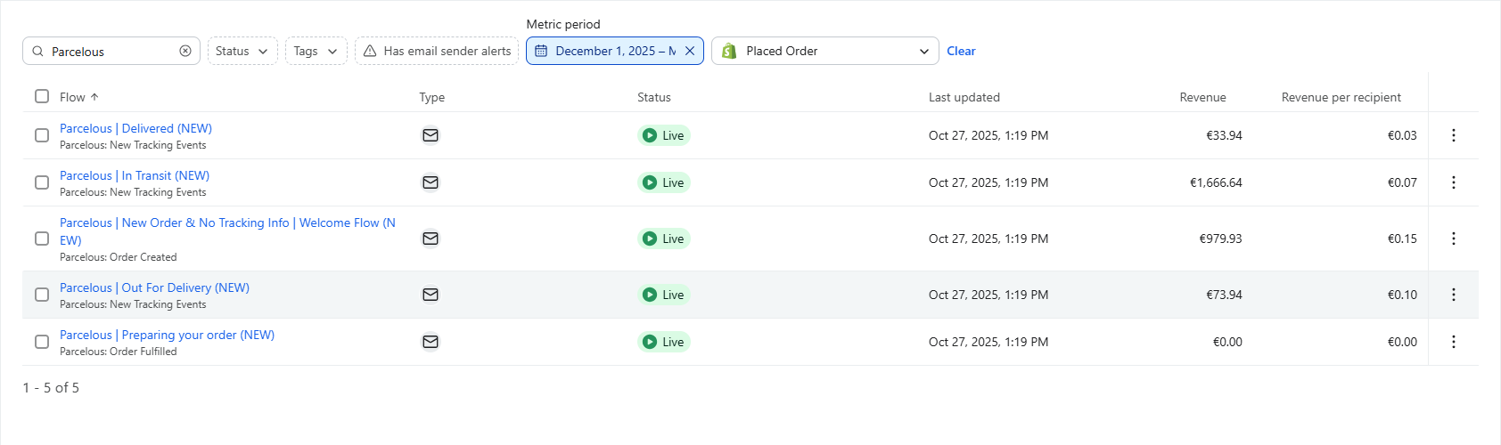Image resolution: width=1501 pixels, height=445 pixels.
Task: Open the more options menu for New Order flow
Action: (x=1454, y=239)
